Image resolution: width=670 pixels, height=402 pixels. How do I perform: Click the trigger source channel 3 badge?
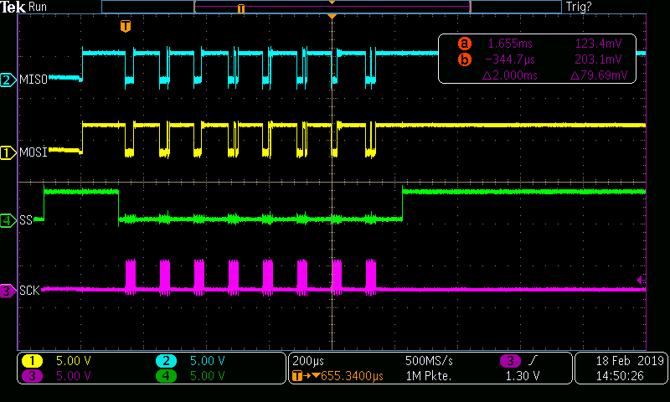(509, 360)
